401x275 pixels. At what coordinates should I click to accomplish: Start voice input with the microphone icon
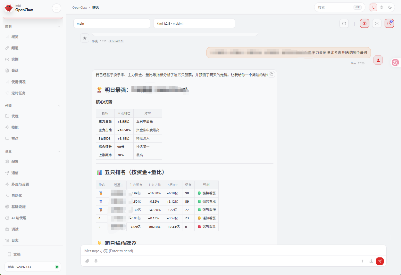(x=96, y=261)
